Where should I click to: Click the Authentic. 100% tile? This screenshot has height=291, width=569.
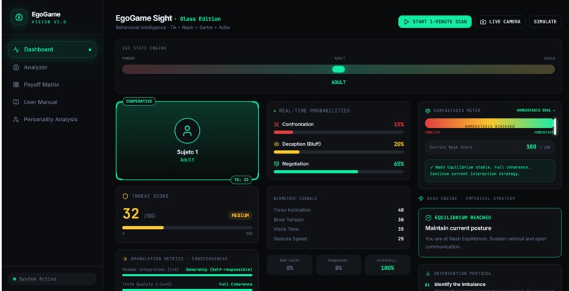(387, 265)
